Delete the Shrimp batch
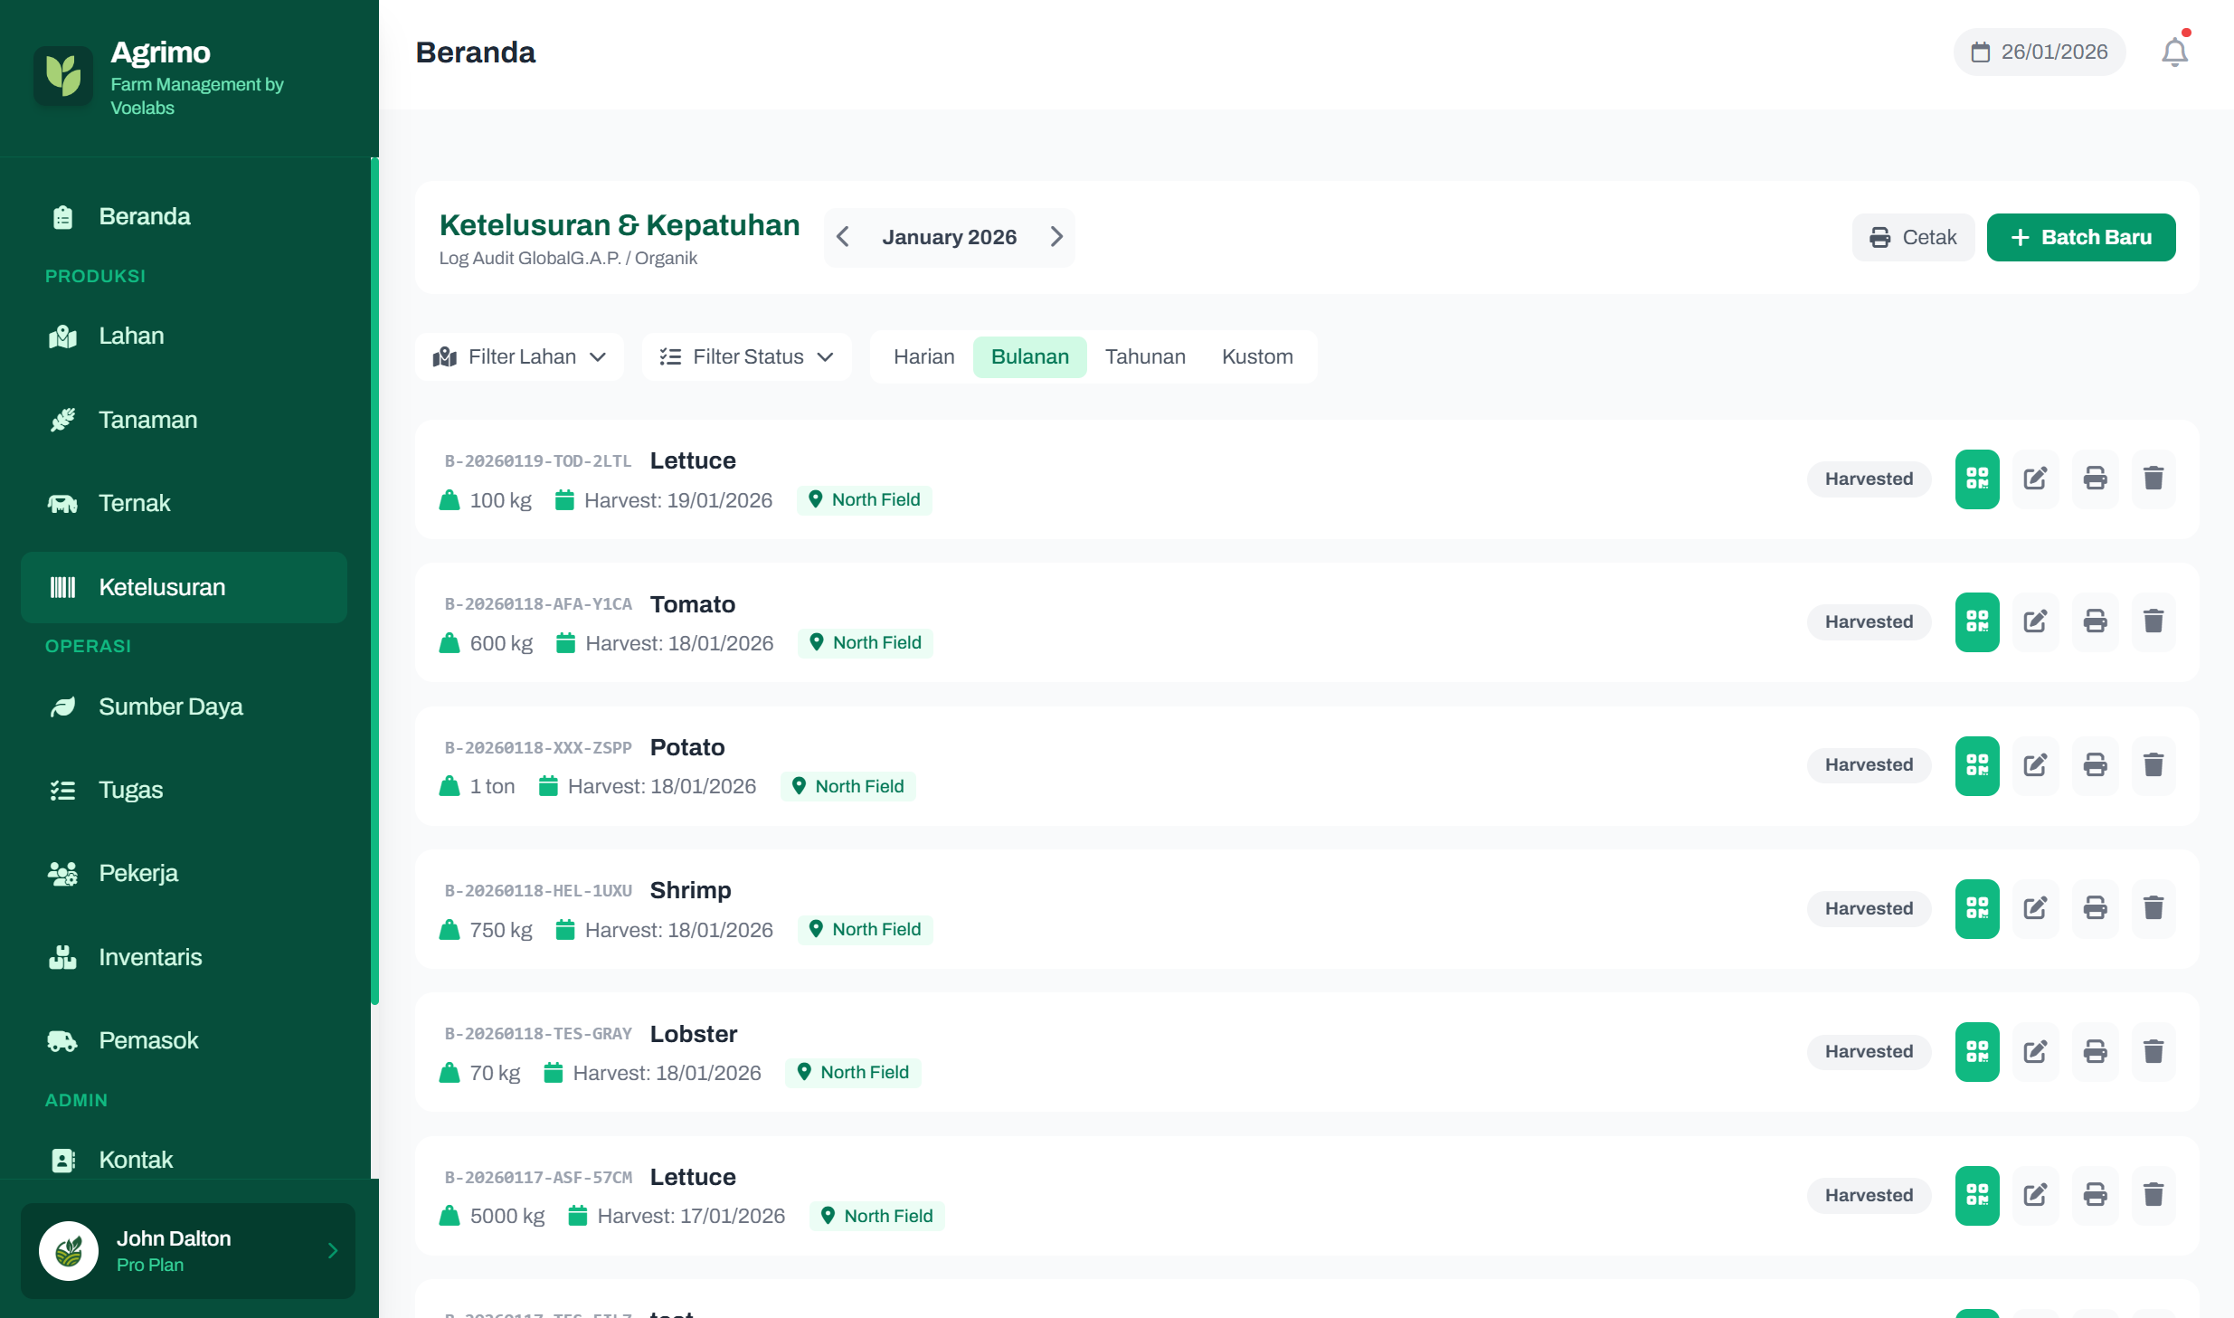Viewport: 2234px width, 1318px height. click(2154, 908)
